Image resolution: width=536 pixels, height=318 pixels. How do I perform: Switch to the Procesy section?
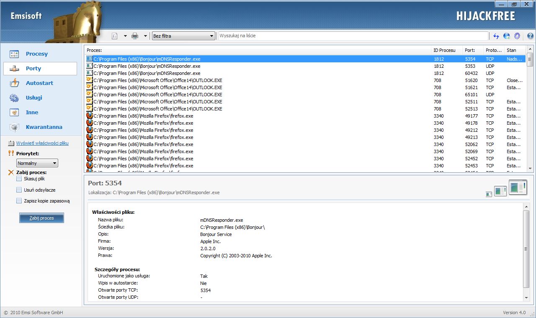click(40, 54)
